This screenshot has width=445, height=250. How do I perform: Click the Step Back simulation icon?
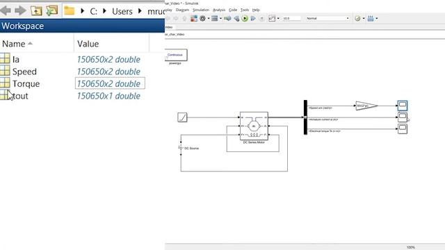236,19
